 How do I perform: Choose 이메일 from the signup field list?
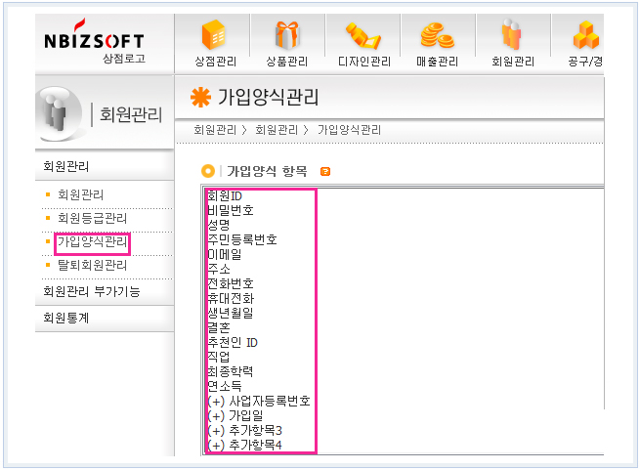(224, 254)
